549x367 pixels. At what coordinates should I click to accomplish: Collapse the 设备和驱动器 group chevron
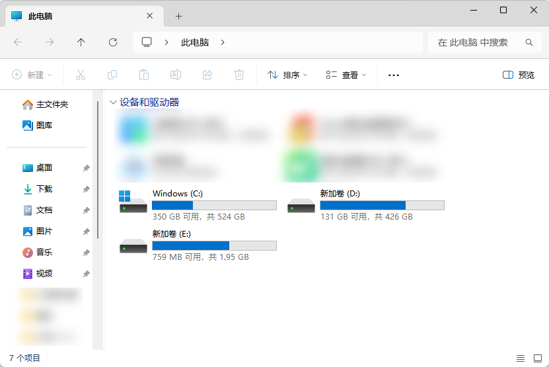[113, 102]
